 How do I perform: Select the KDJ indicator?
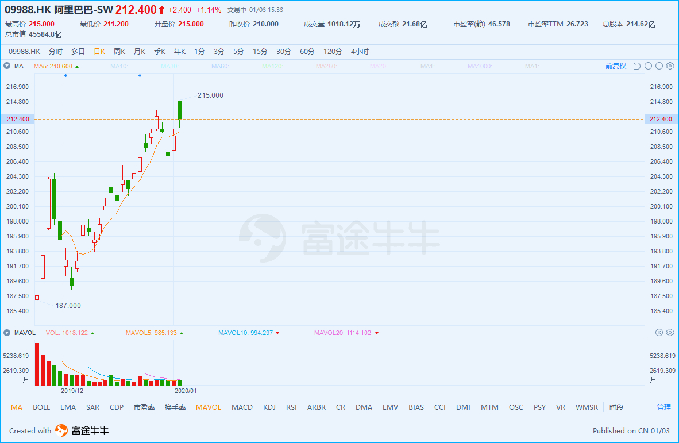269,407
